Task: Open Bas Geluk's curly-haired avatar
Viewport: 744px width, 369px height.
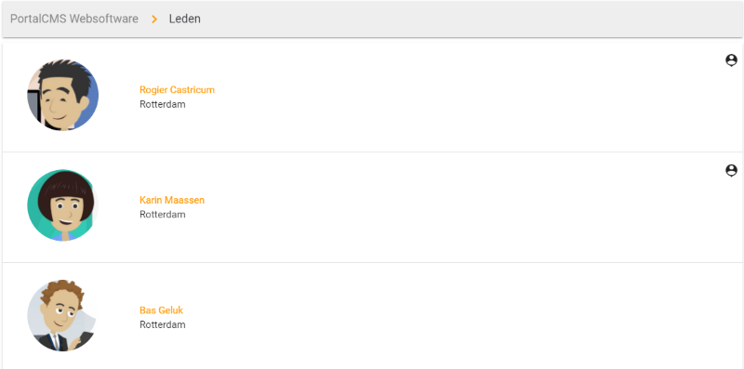Action: [x=62, y=315]
